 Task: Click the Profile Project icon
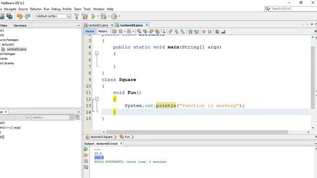pyautogui.click(x=114, y=16)
